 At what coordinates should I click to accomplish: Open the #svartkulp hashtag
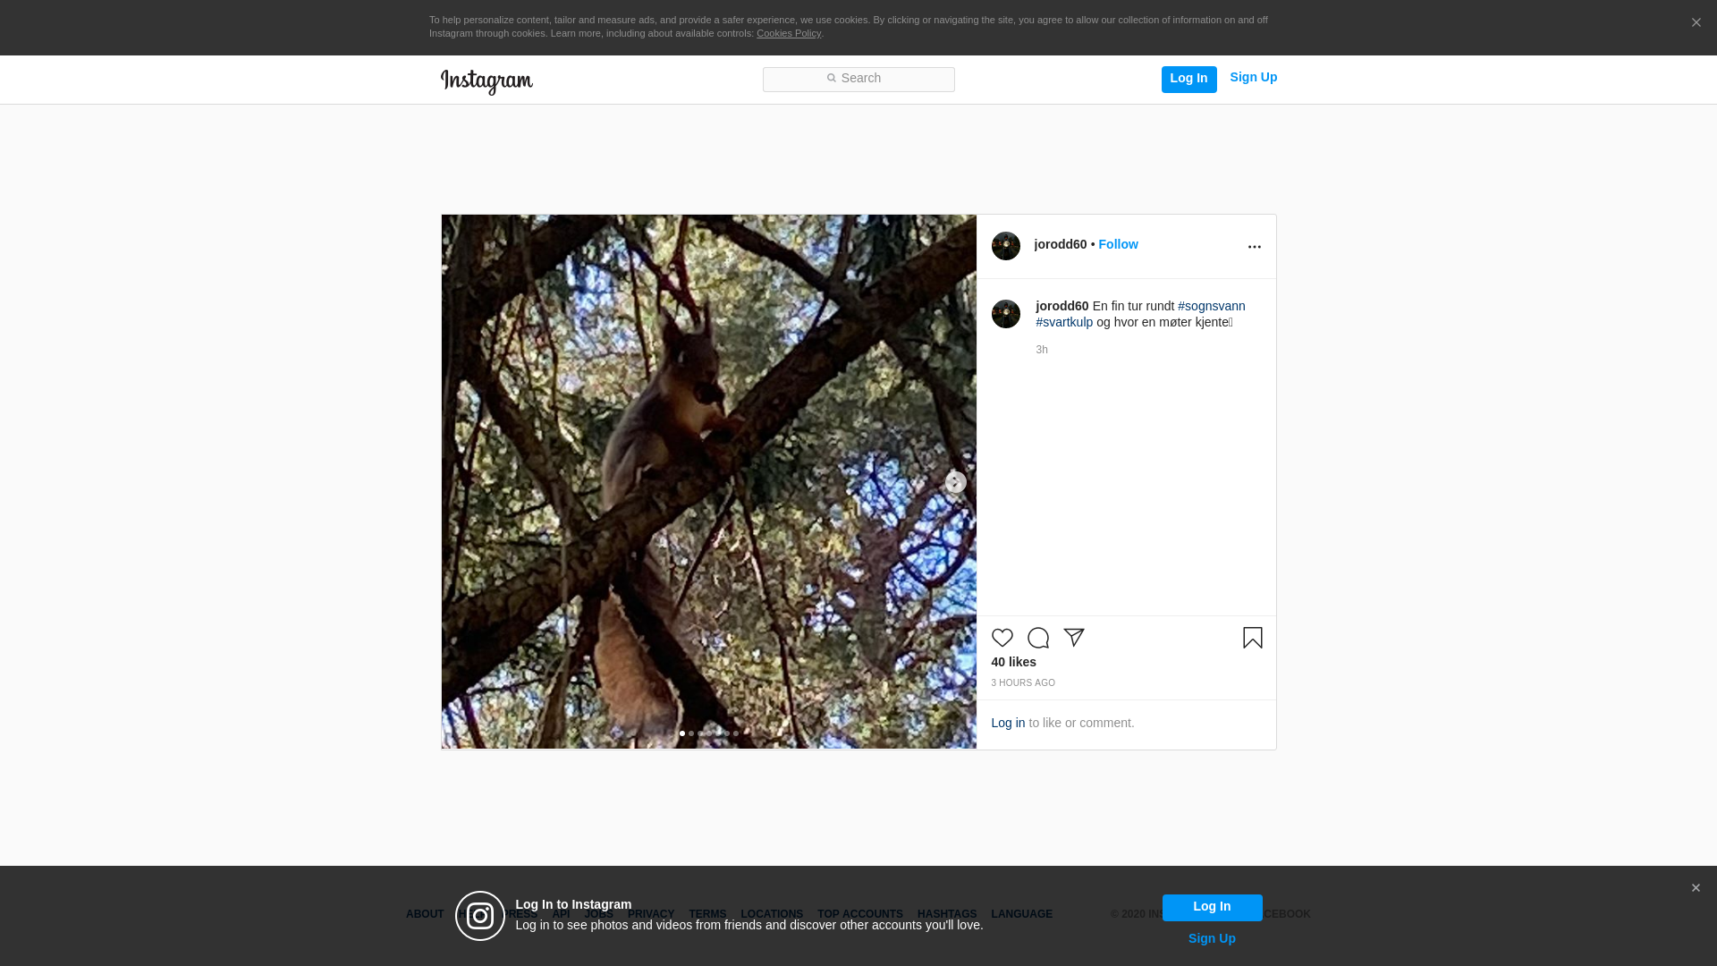click(x=1064, y=322)
